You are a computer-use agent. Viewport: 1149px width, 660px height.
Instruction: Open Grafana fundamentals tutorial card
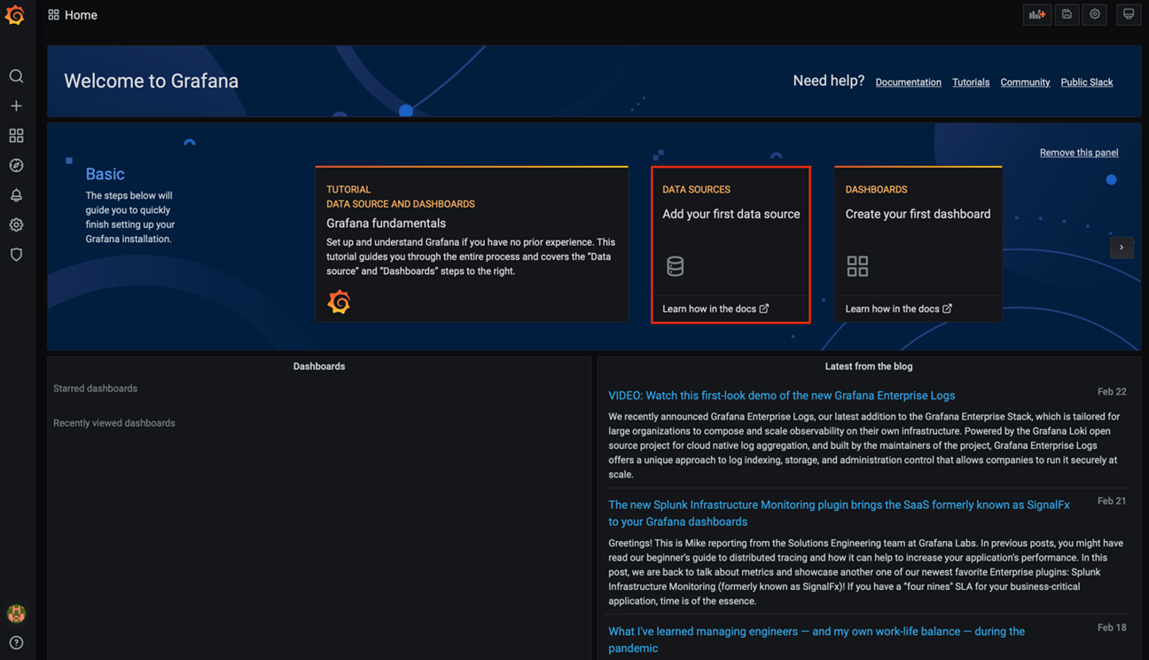472,244
